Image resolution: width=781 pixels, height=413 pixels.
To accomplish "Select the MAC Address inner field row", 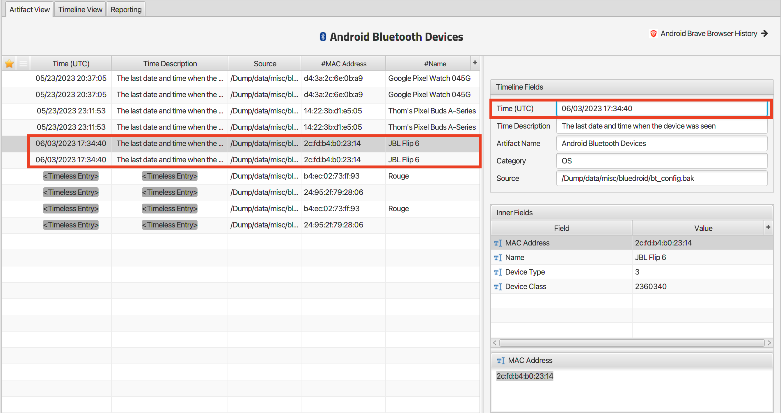I will click(631, 243).
